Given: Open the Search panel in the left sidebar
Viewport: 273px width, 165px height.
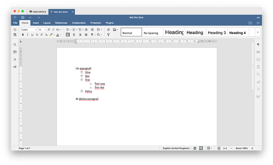Looking at the screenshot, I should pyautogui.click(x=15, y=45).
